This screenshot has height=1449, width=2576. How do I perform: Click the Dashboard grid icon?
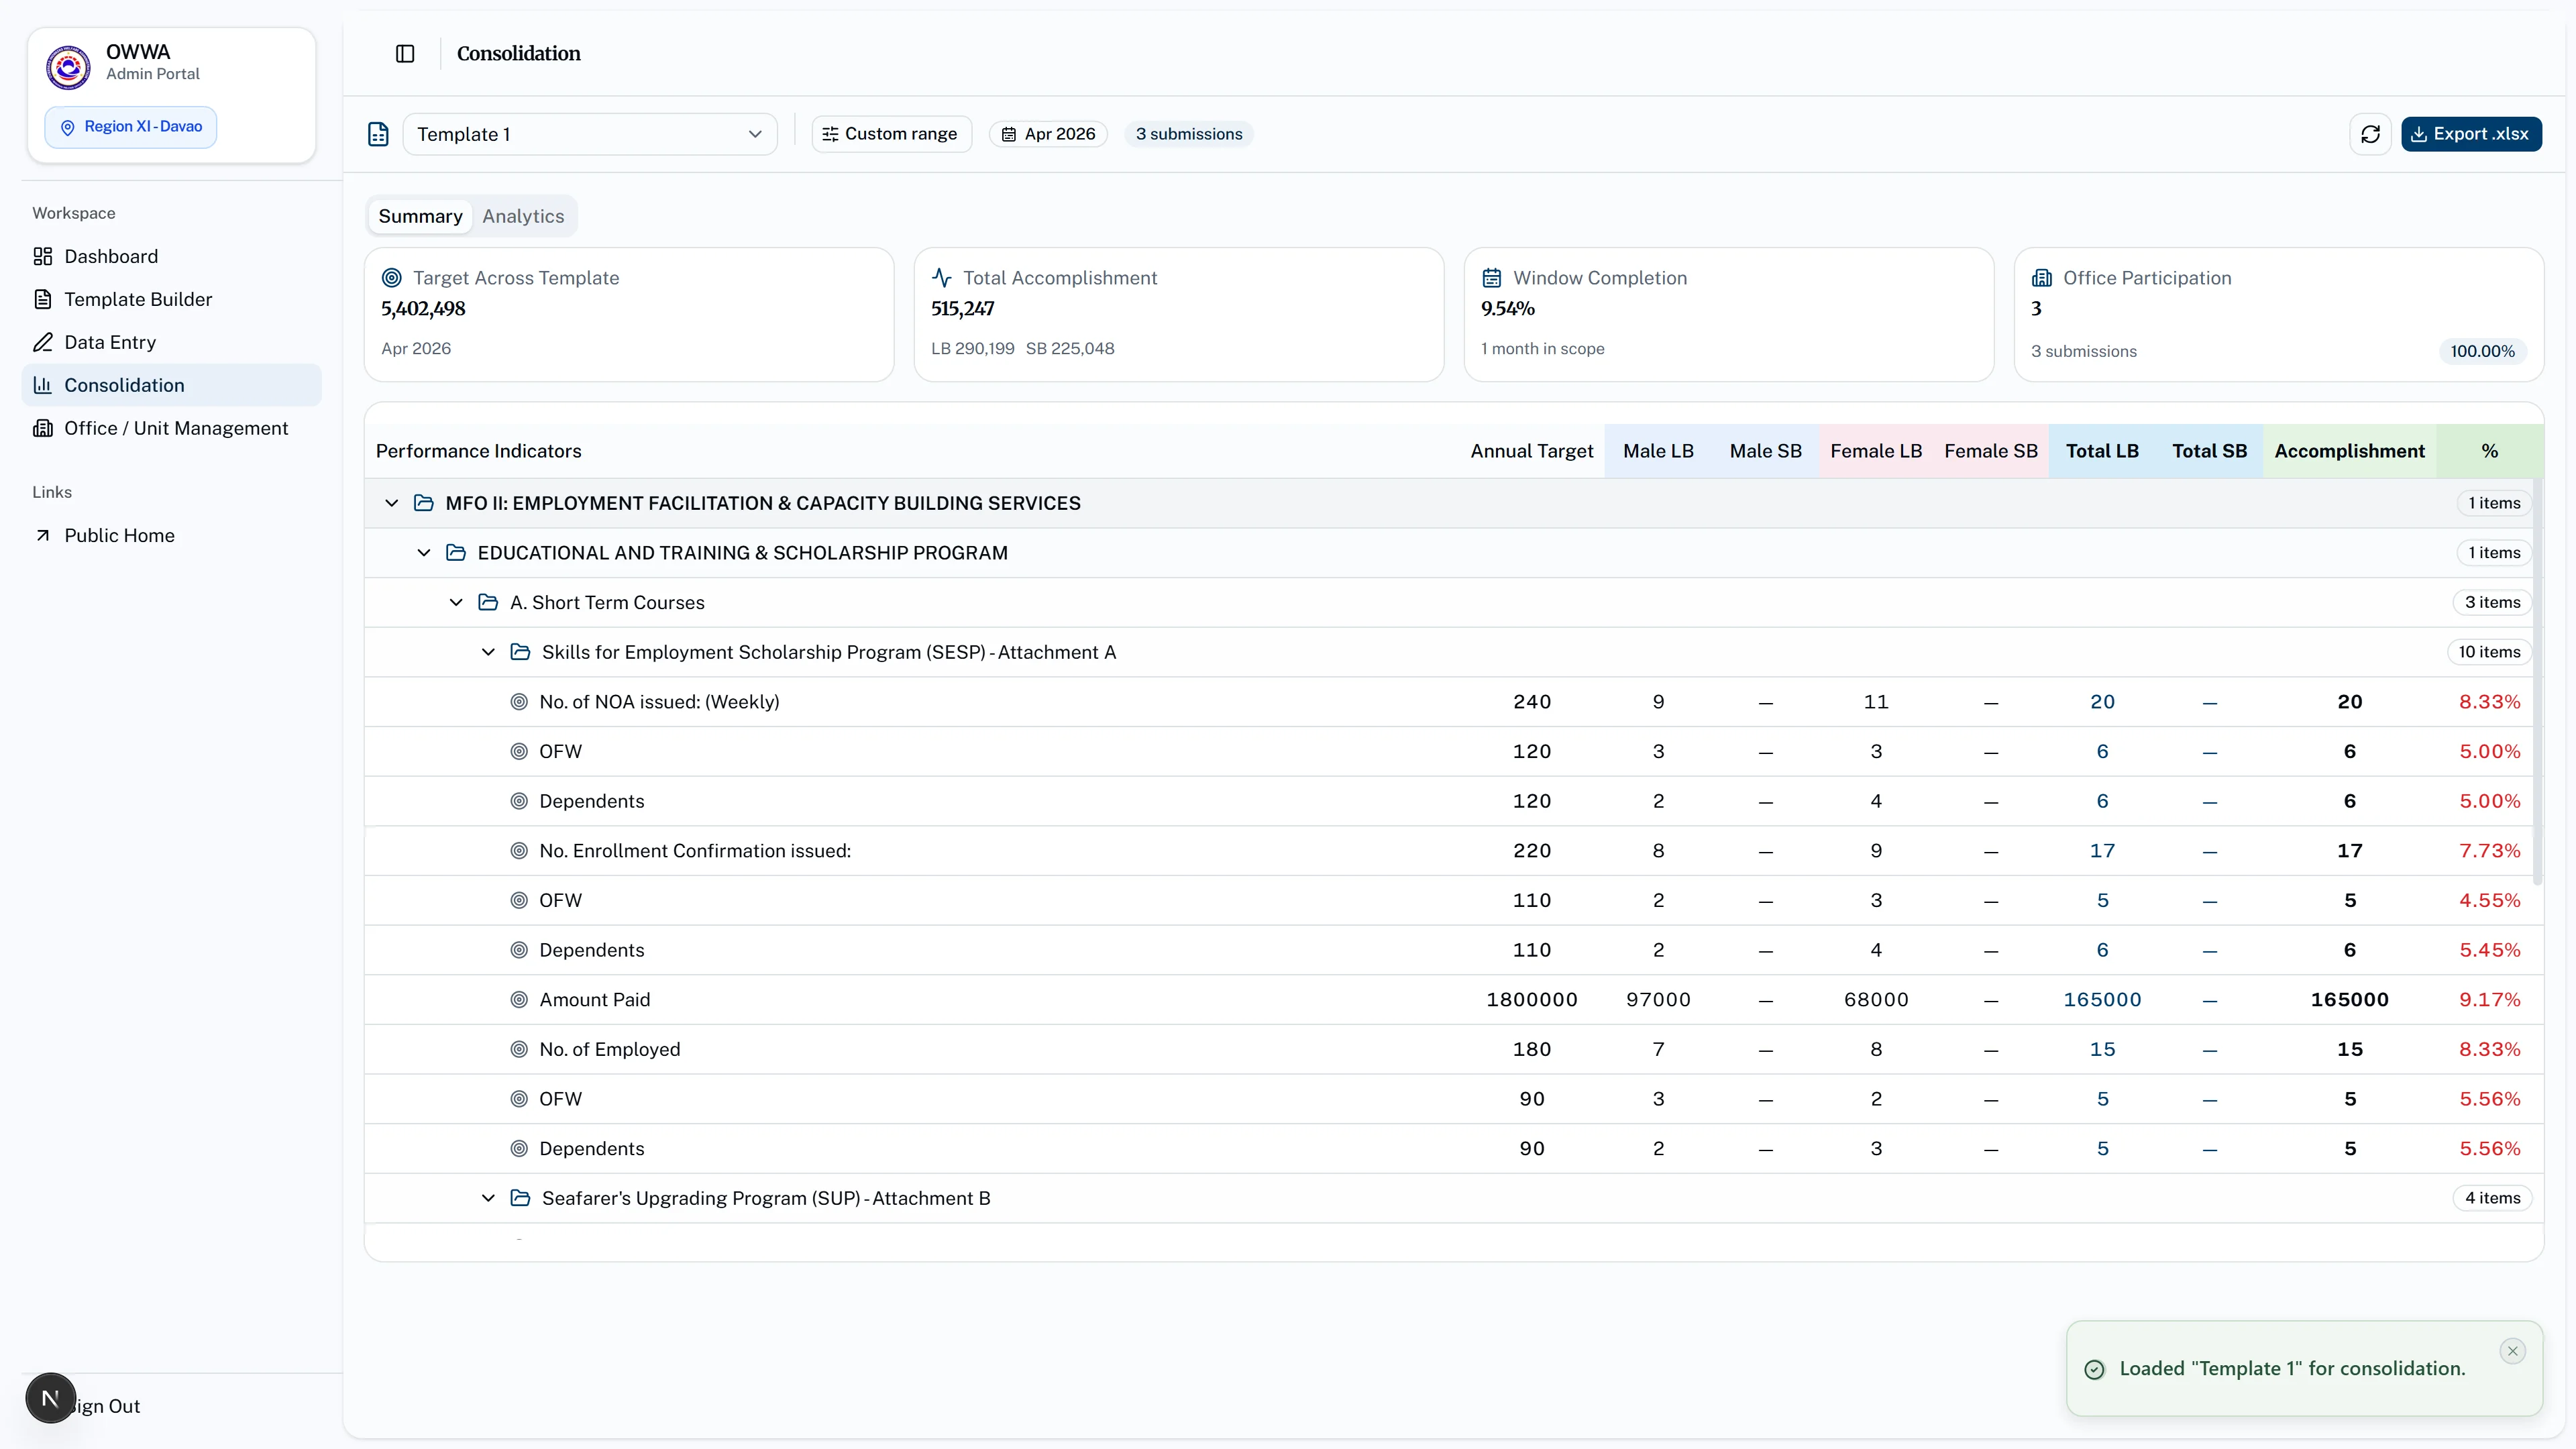pos(43,257)
